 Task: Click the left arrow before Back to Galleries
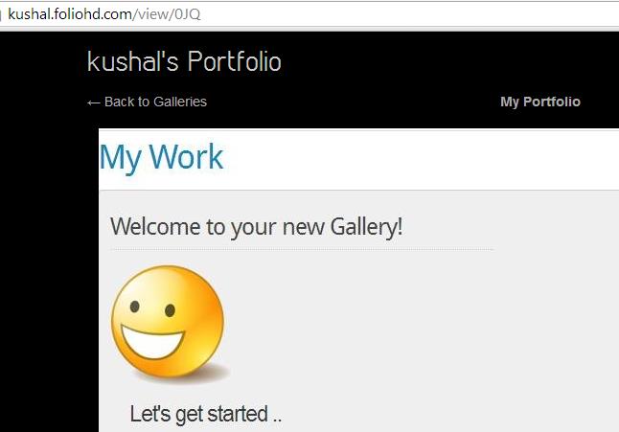(x=93, y=102)
